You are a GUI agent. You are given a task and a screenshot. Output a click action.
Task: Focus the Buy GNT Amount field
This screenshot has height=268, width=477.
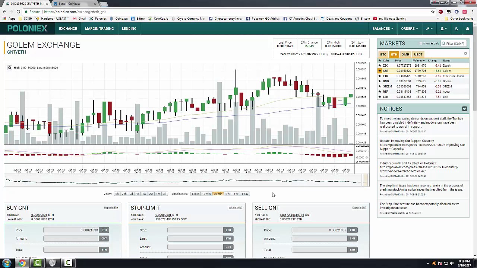(71, 239)
